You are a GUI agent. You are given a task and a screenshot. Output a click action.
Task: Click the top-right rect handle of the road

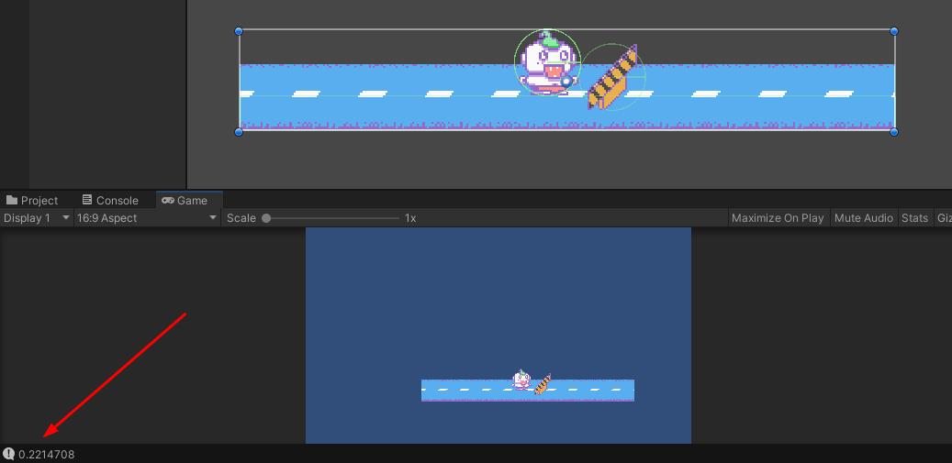coord(894,31)
